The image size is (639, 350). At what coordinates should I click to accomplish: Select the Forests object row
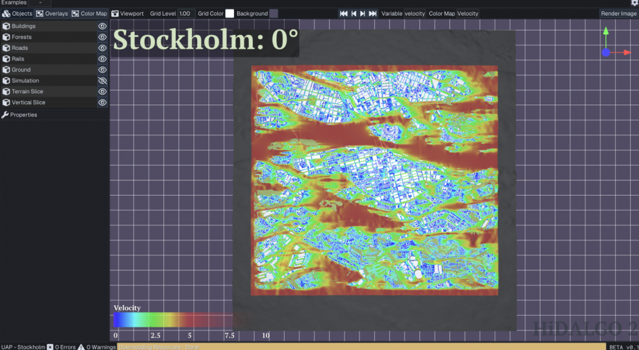pyautogui.click(x=49, y=37)
